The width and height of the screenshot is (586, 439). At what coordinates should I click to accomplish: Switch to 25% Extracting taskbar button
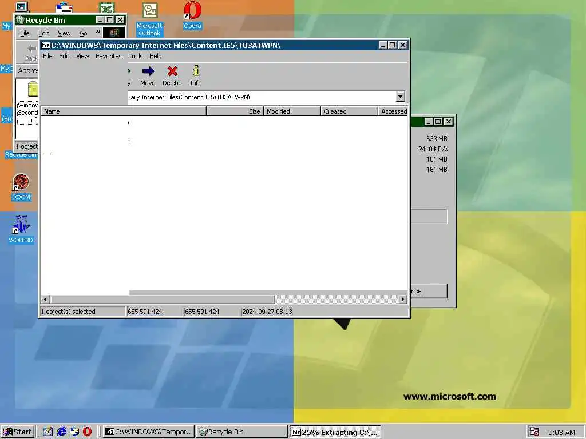tap(335, 432)
